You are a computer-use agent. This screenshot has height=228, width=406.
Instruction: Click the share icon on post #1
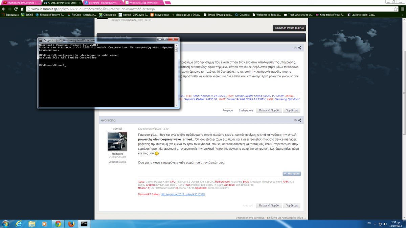pyautogui.click(x=300, y=48)
